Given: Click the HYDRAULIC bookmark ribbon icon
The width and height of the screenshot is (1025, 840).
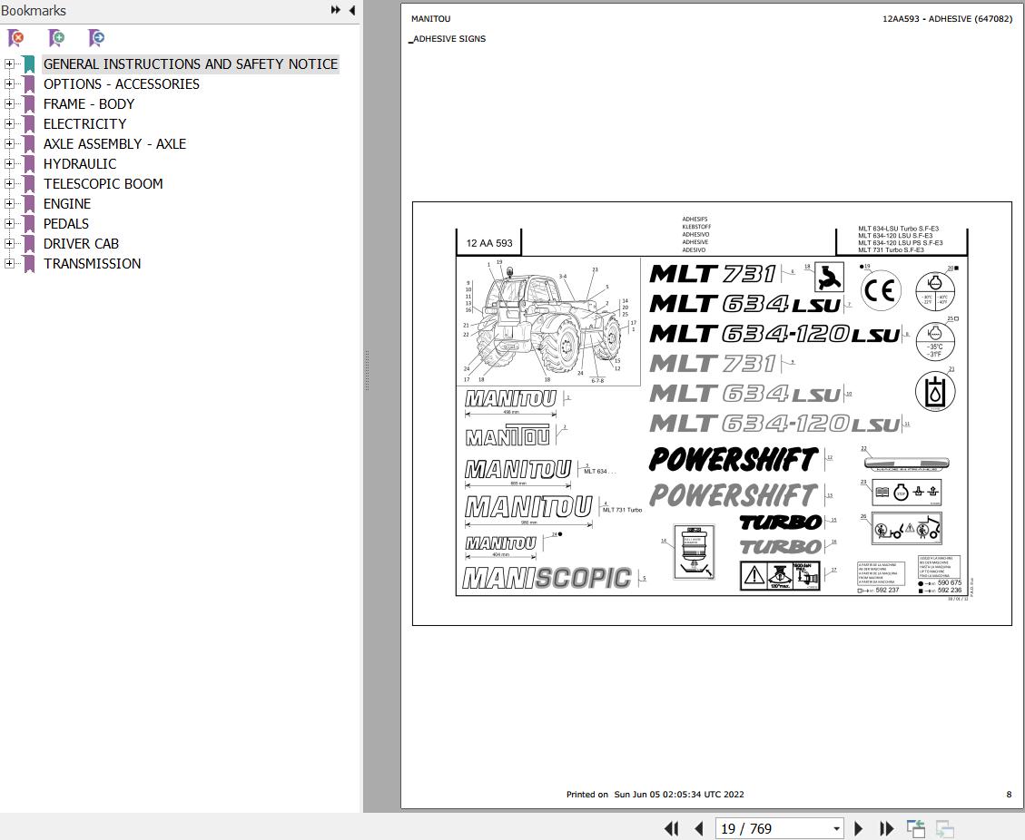Looking at the screenshot, I should pyautogui.click(x=29, y=164).
